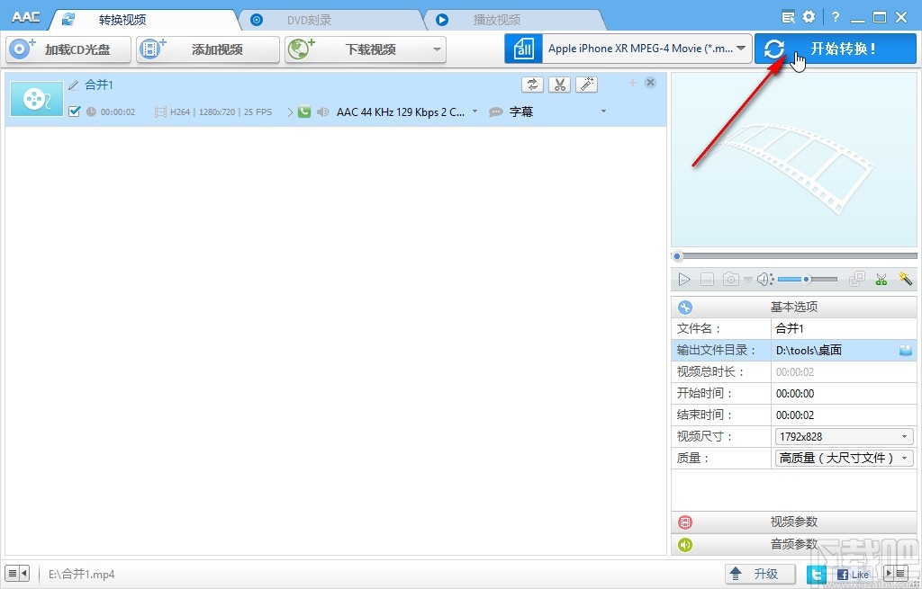The image size is (922, 589).
Task: Click the swap/convert arrows icon on the clip
Action: 532,84
